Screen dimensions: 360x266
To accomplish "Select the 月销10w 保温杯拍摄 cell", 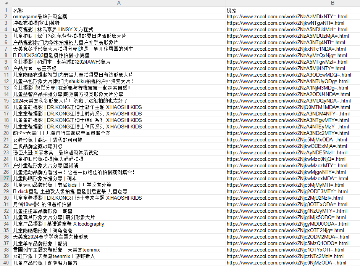I will click(x=119, y=204).
